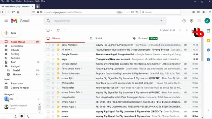The width and height of the screenshot is (212, 119).
Task: Open Google Calendar side panel icon
Action: (x=208, y=31)
